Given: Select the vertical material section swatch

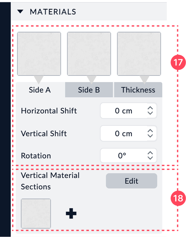Looking at the screenshot, I should [36, 213].
